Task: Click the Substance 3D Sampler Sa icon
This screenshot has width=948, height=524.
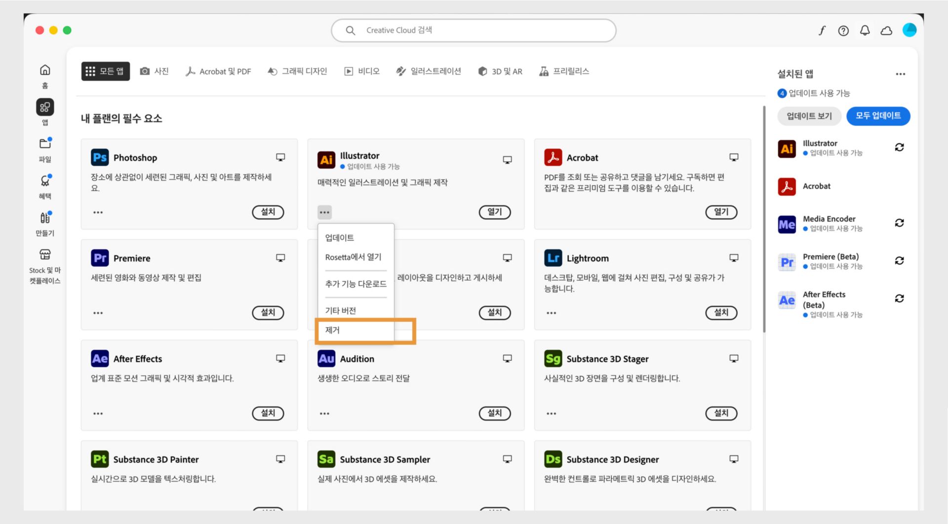Action: [326, 459]
